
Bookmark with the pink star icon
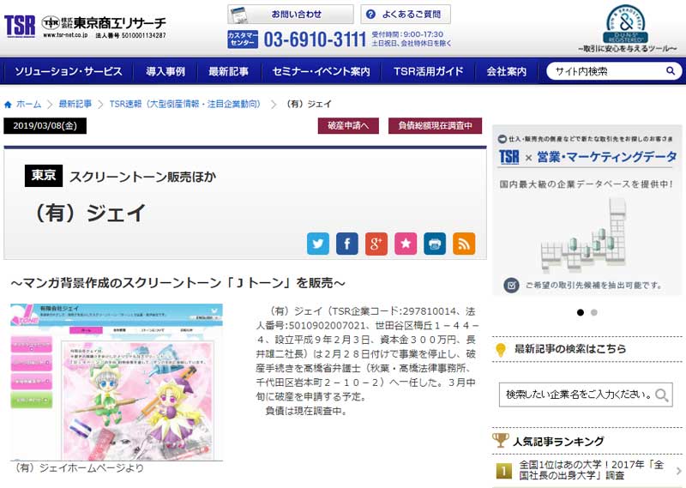tap(406, 244)
